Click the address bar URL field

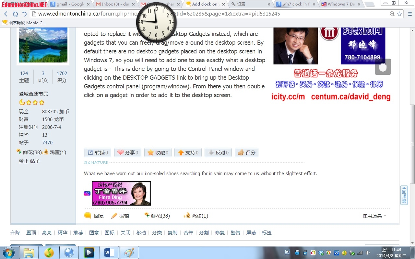(207, 14)
